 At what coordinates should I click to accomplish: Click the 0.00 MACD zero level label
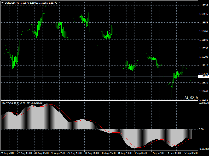coord(201,129)
